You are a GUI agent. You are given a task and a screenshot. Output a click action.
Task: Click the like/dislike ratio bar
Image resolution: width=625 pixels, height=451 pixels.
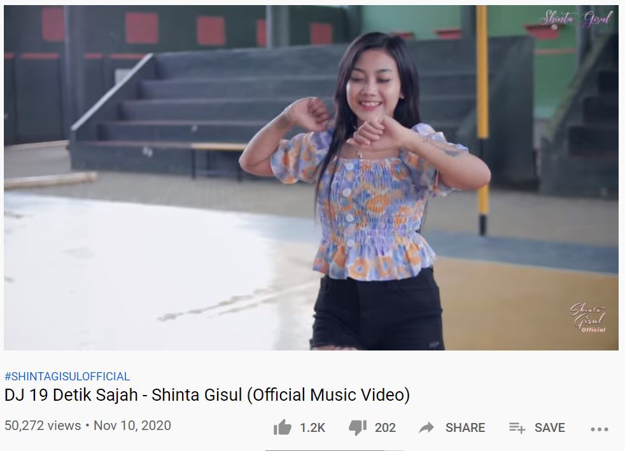pyautogui.click(x=335, y=450)
